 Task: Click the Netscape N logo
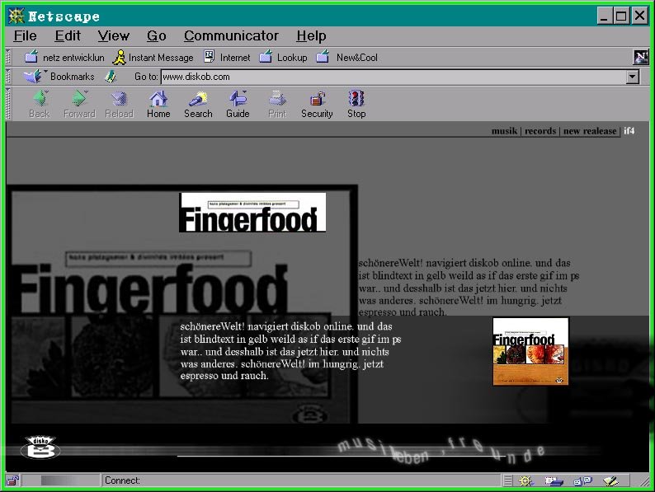pos(641,57)
